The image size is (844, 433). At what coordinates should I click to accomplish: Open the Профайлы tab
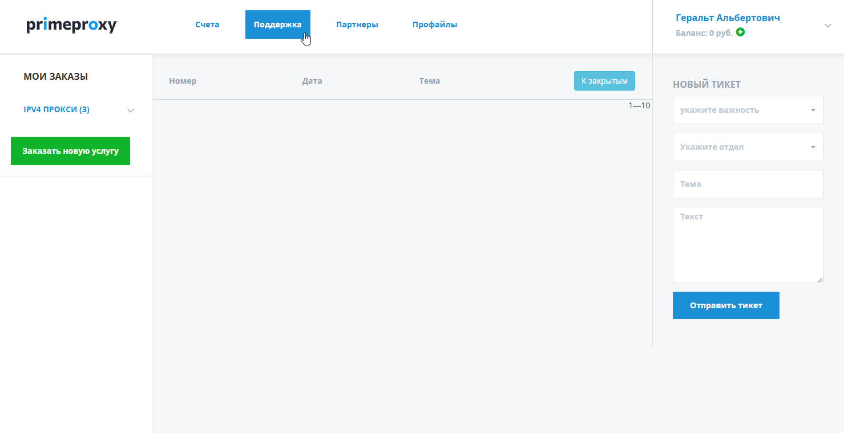[435, 24]
